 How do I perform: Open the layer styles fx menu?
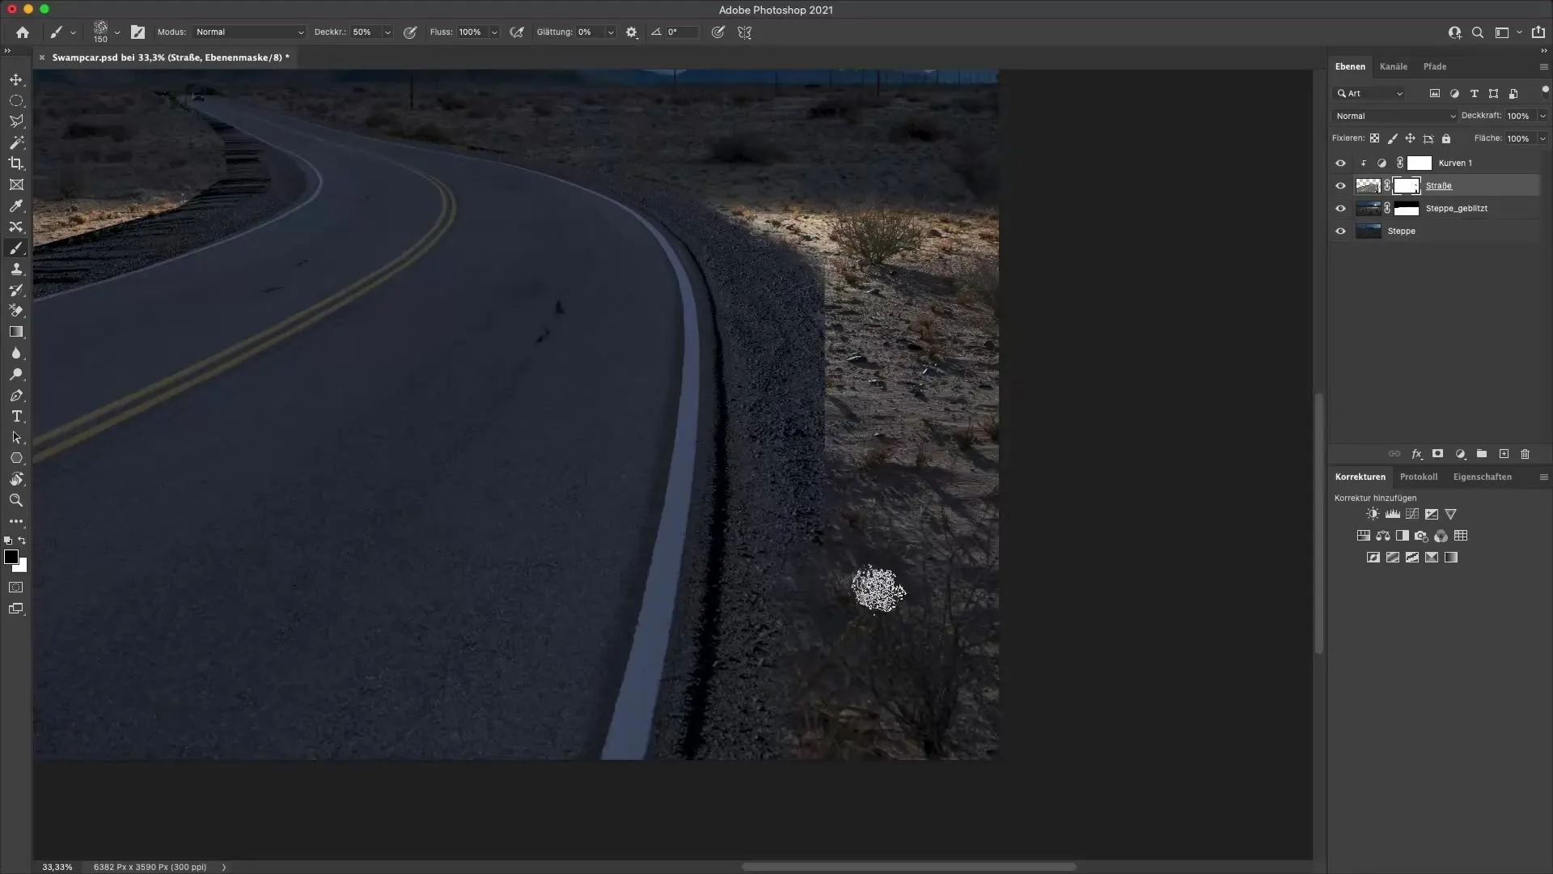tap(1416, 454)
